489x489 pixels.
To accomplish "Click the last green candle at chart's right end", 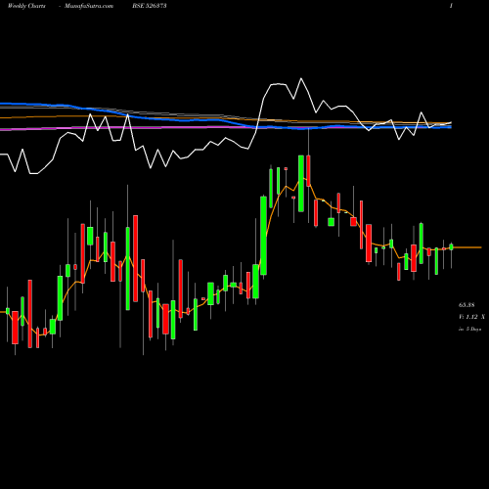I will coord(451,246).
